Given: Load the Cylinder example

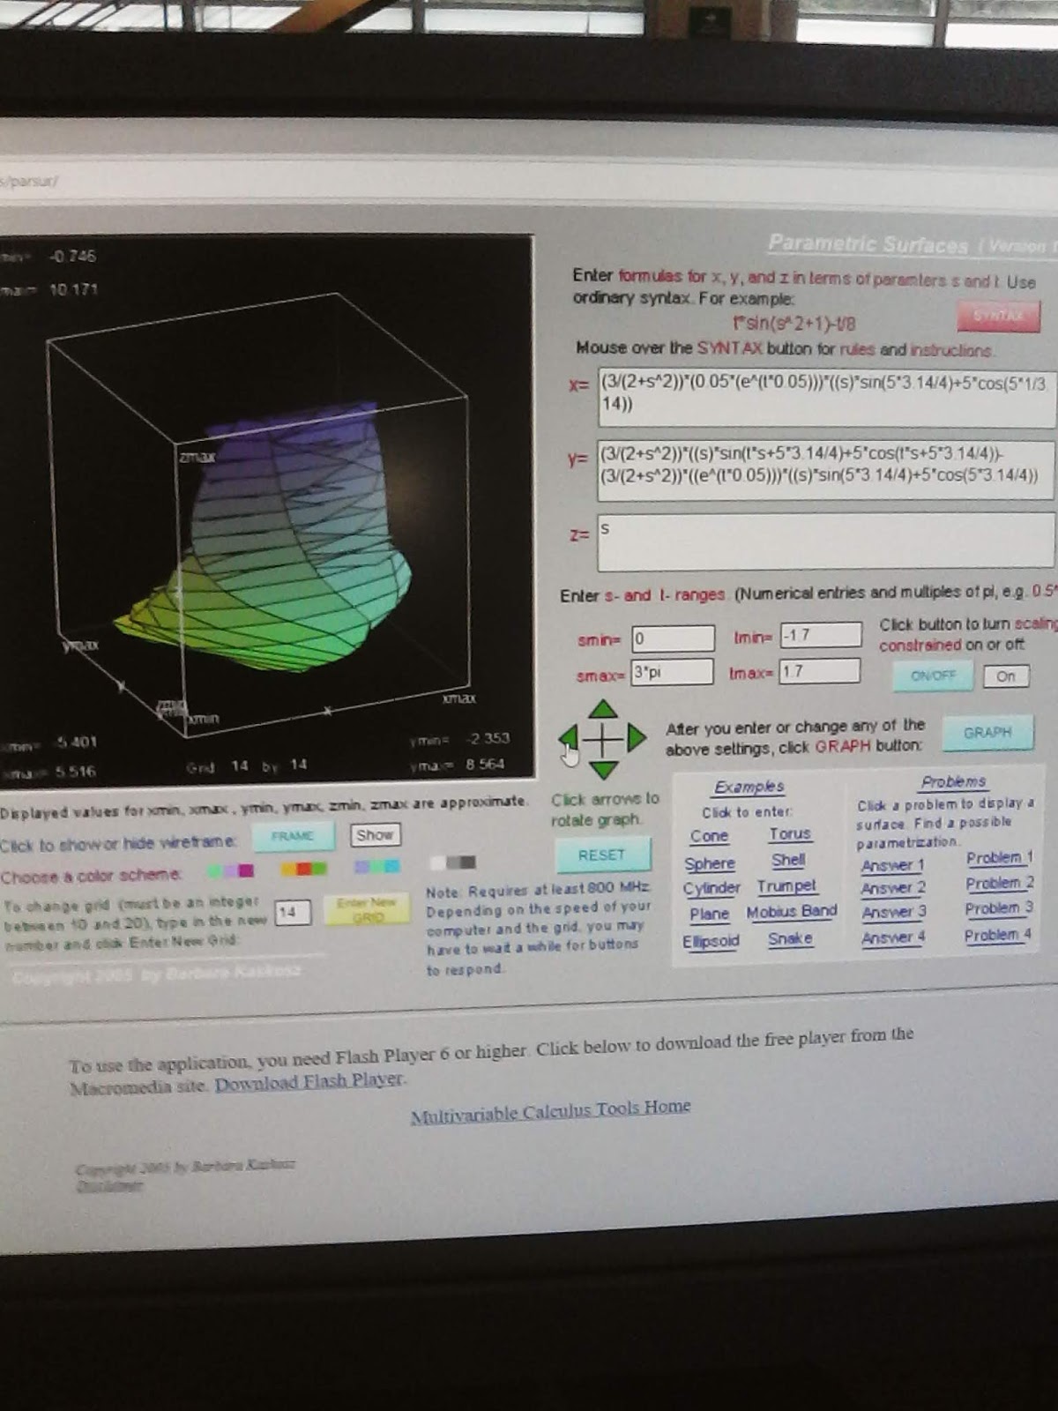Looking at the screenshot, I should point(712,888).
